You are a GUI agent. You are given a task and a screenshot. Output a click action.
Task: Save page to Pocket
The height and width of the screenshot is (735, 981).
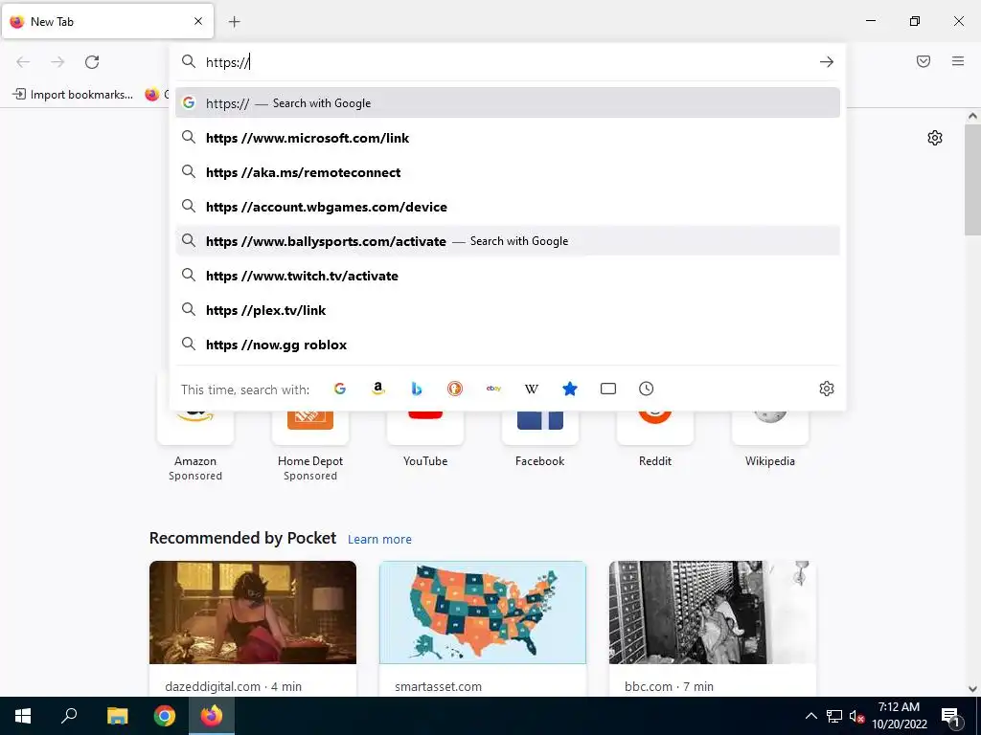click(924, 61)
